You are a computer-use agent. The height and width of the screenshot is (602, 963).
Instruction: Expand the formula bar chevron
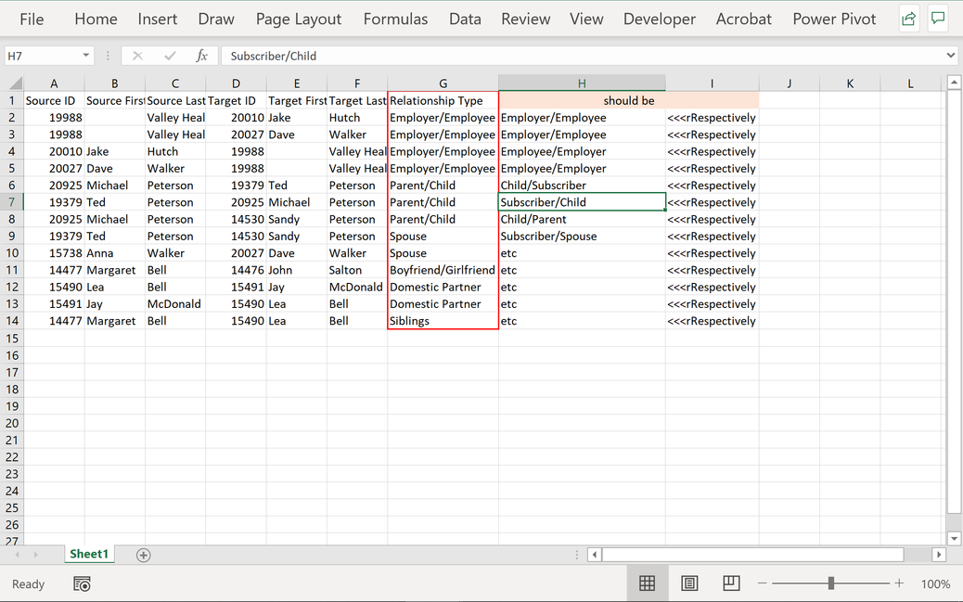tap(951, 56)
